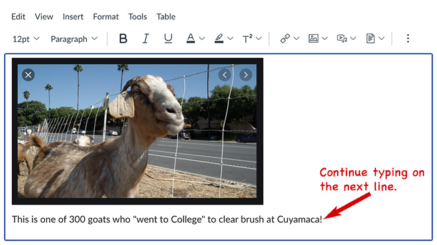Open the 12pt font size dropdown
437x245 pixels.
coord(26,39)
